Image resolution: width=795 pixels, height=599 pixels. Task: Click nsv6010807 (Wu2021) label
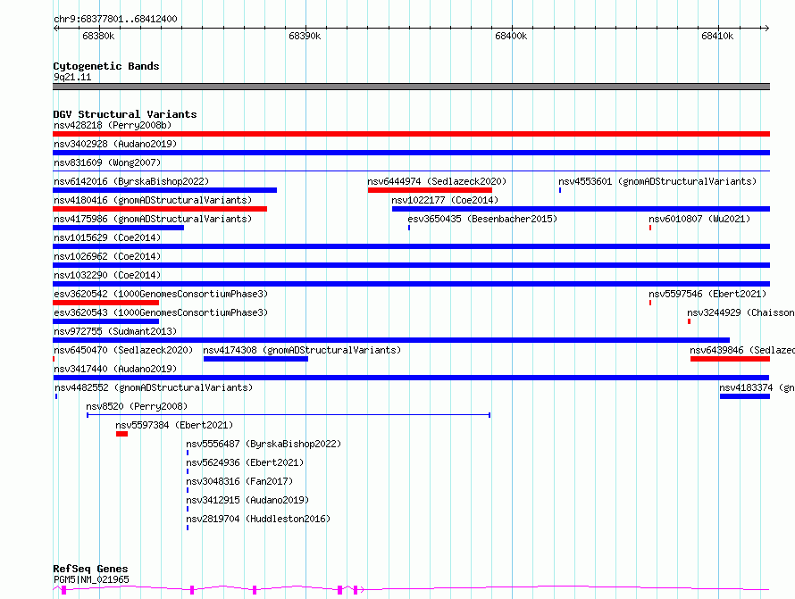699,219
